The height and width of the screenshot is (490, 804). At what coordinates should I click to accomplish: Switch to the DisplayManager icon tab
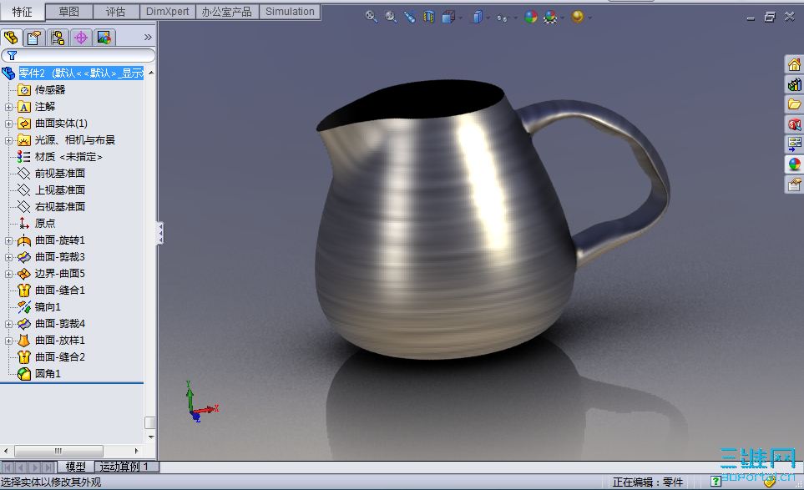click(x=104, y=38)
